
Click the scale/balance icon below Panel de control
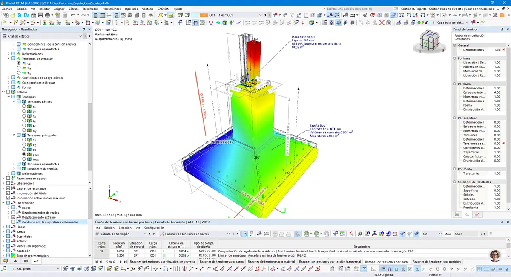467,214
